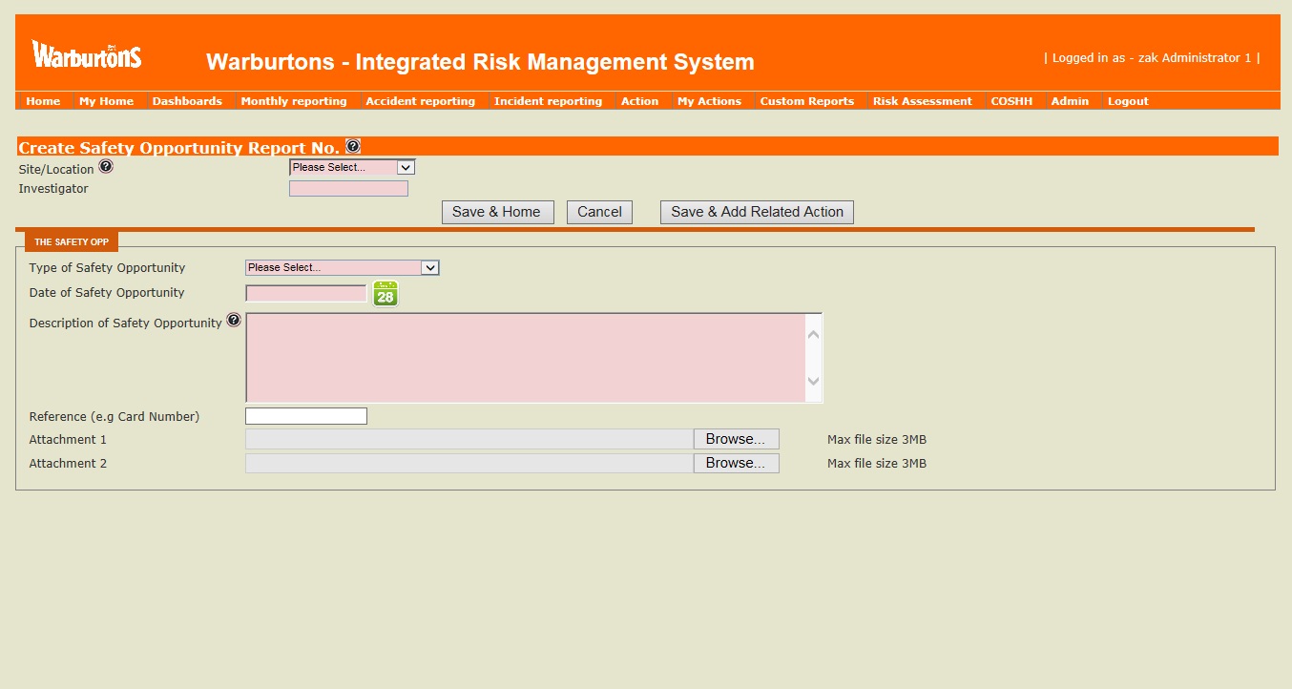Click the Investigator input field
This screenshot has width=1292, height=689.
(x=348, y=189)
